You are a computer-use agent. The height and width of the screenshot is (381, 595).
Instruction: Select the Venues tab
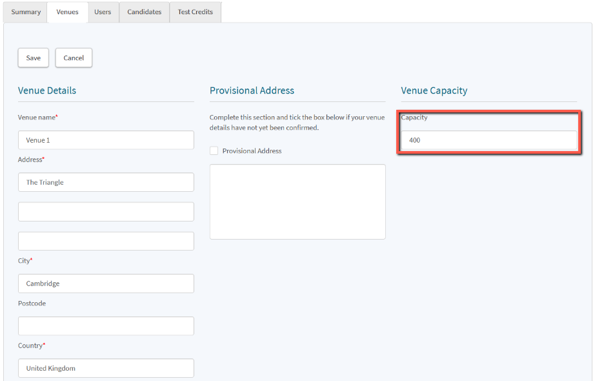click(67, 12)
